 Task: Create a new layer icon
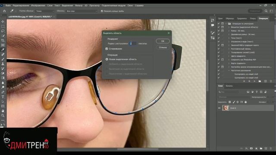pyautogui.click(x=266, y=149)
